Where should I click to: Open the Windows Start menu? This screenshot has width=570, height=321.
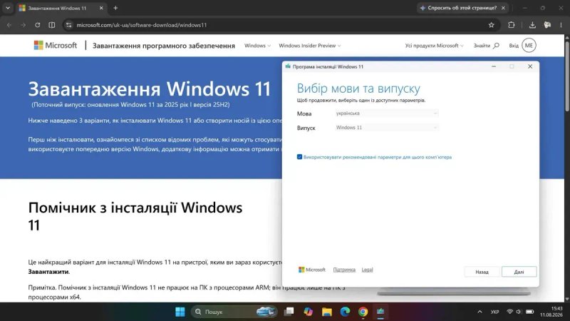[x=180, y=312]
